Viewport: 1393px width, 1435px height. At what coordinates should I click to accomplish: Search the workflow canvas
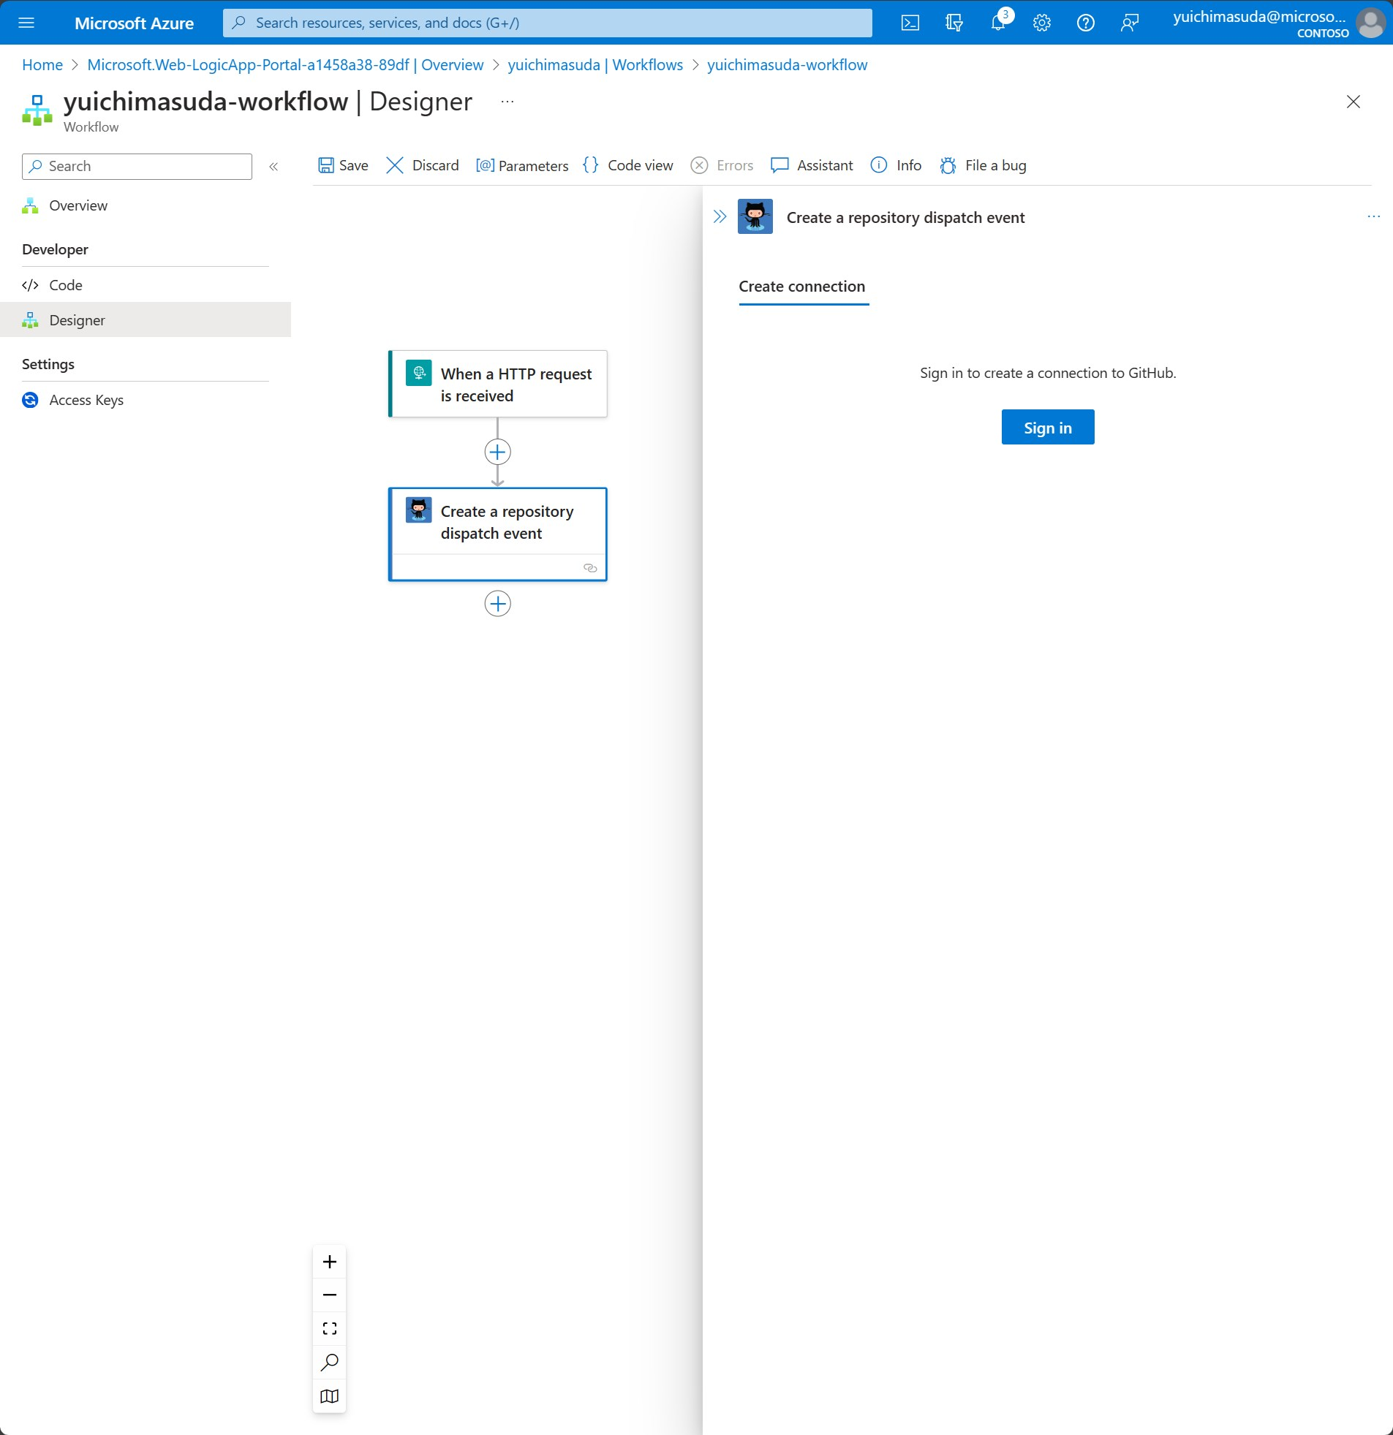click(x=330, y=1363)
